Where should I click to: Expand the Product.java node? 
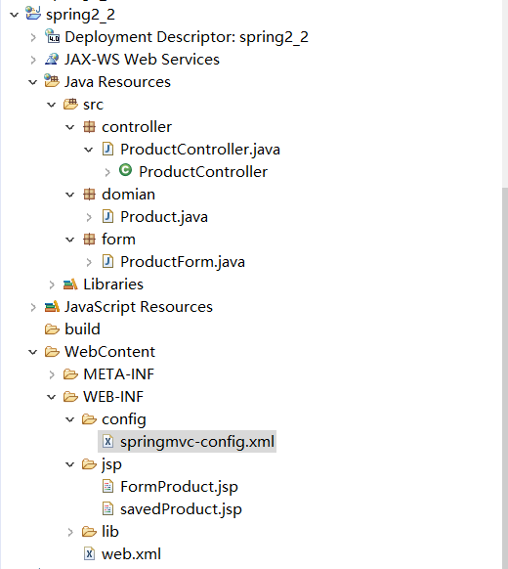click(x=89, y=217)
